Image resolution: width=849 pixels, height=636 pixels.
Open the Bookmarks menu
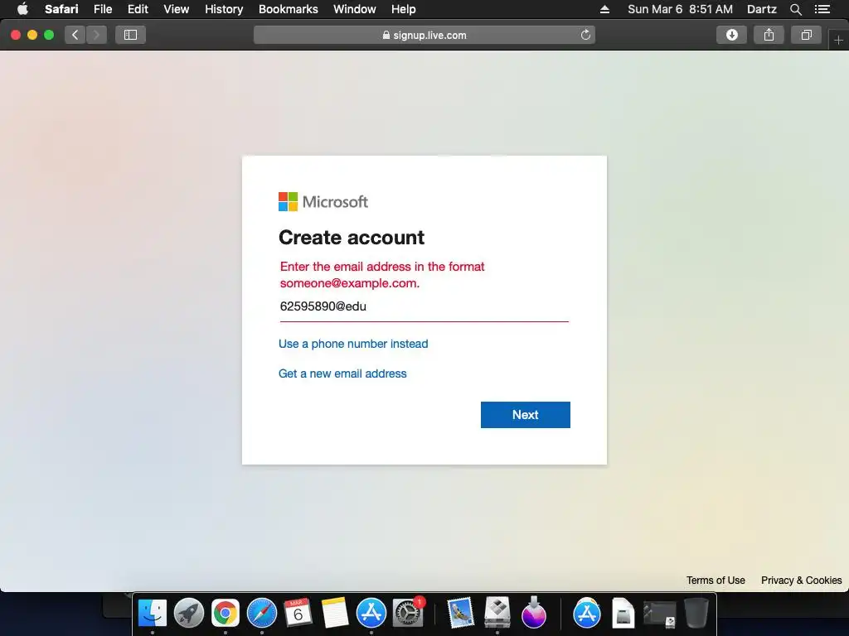288,9
